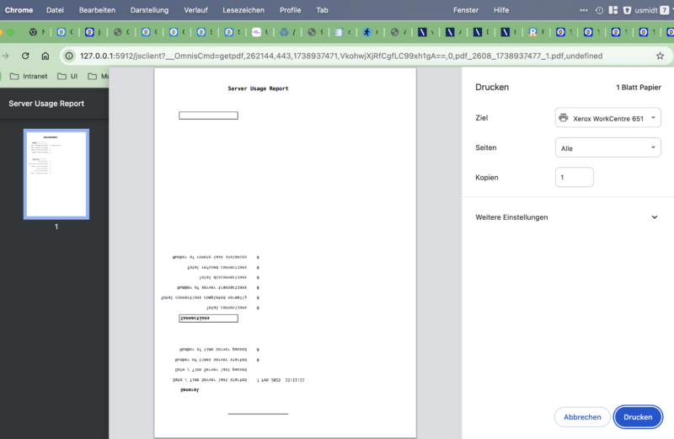Click the forward navigation arrow

pyautogui.click(x=7, y=56)
